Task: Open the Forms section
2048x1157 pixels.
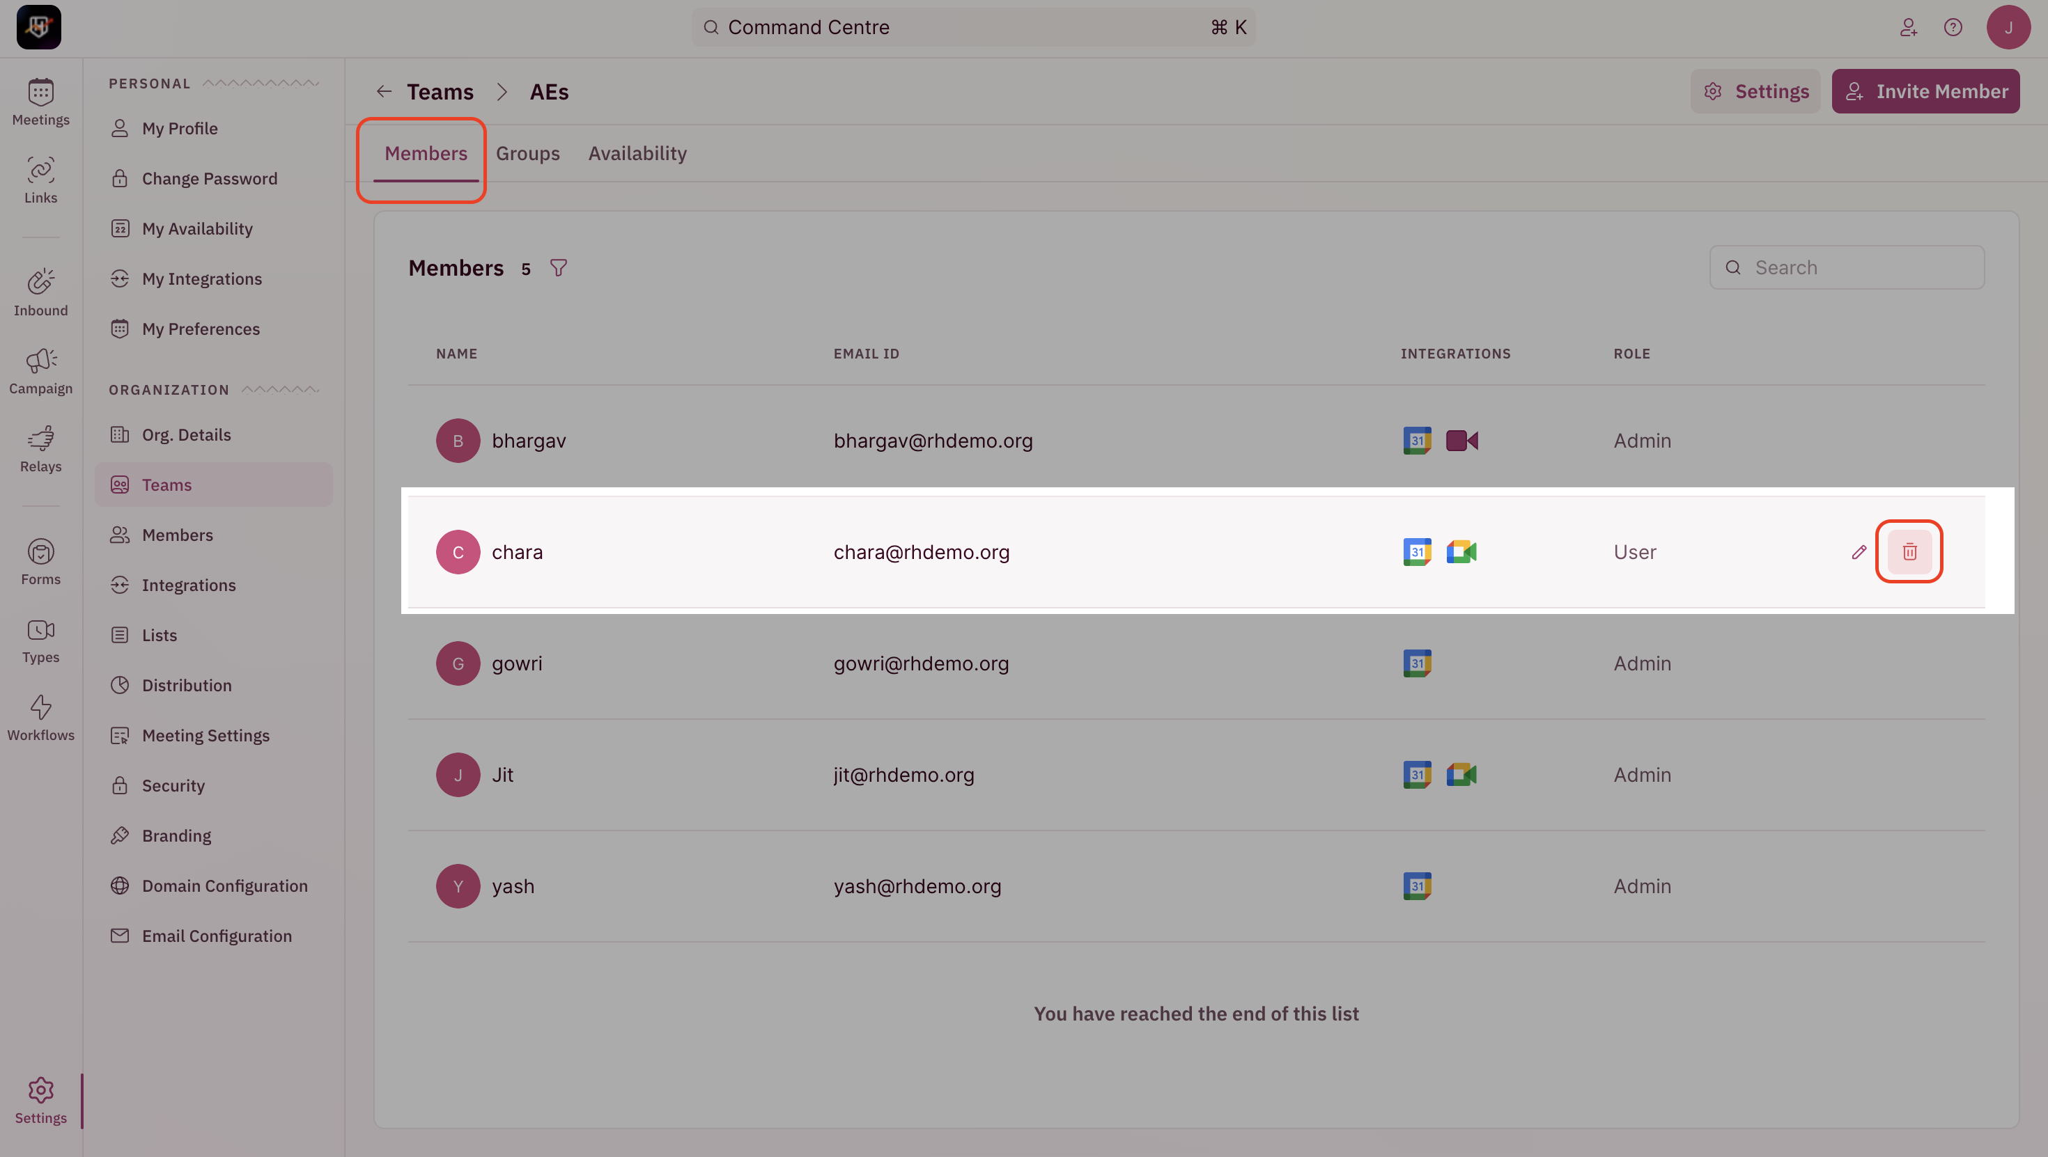Action: [x=40, y=562]
